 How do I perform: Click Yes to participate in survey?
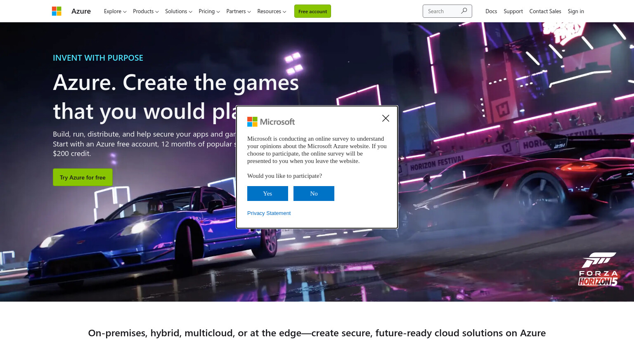point(267,194)
